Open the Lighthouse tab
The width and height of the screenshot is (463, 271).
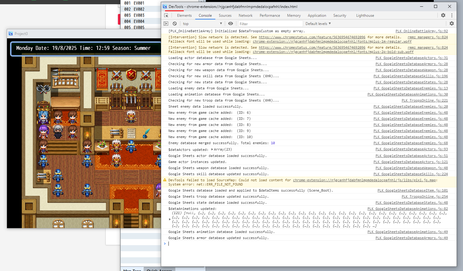(365, 16)
